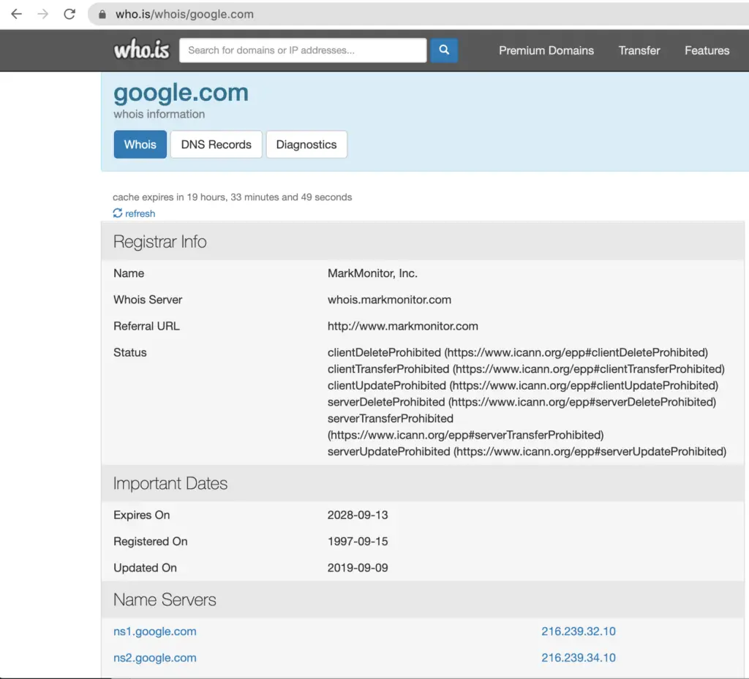This screenshot has width=749, height=679.
Task: Click the Status row label
Action: [x=130, y=352]
